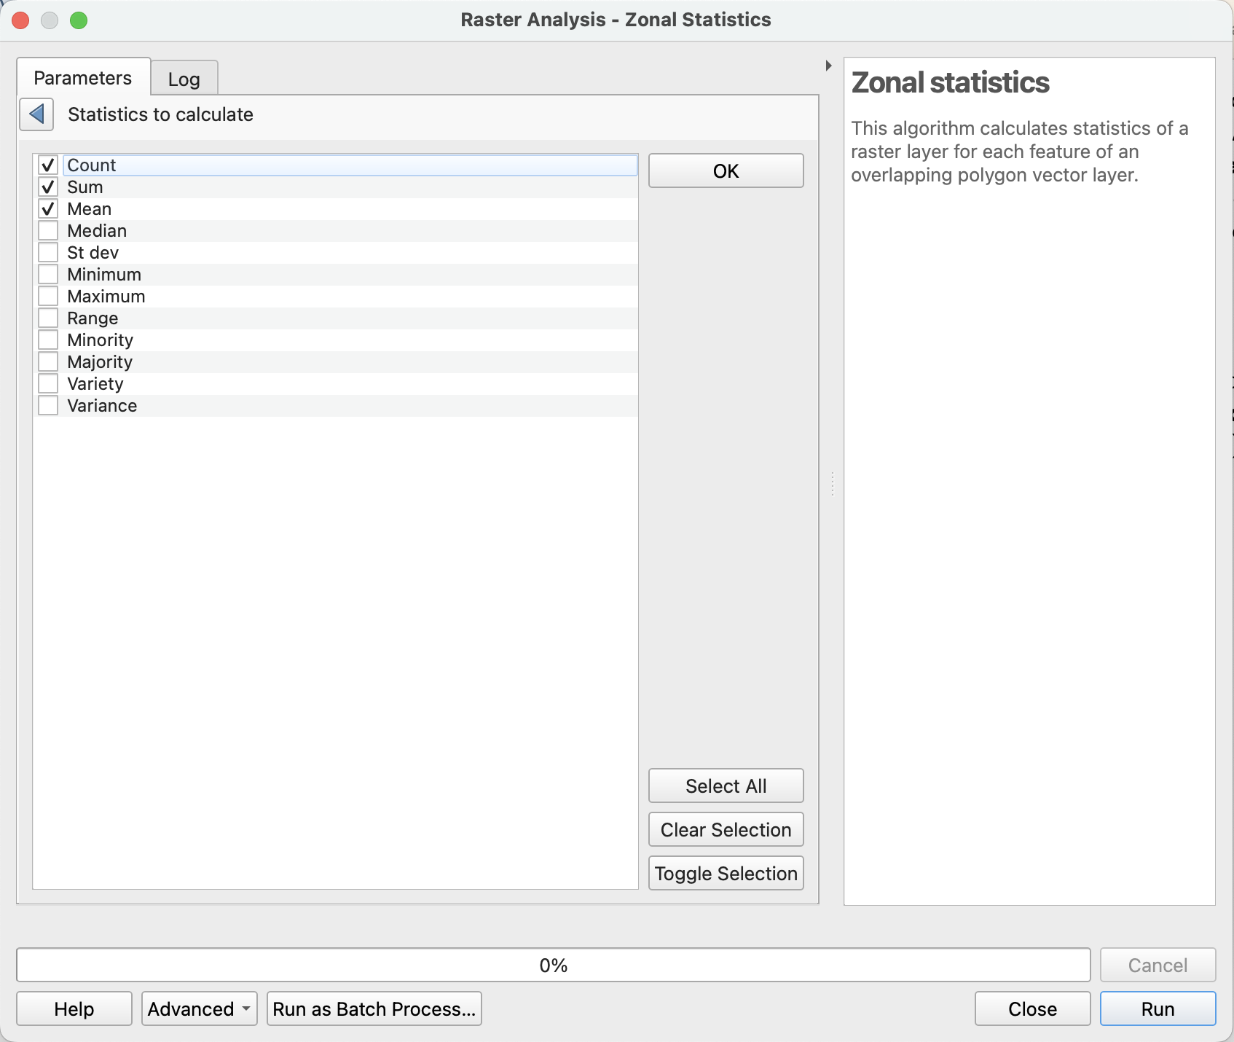Enable the Majority checkbox
The height and width of the screenshot is (1042, 1234).
coord(48,362)
